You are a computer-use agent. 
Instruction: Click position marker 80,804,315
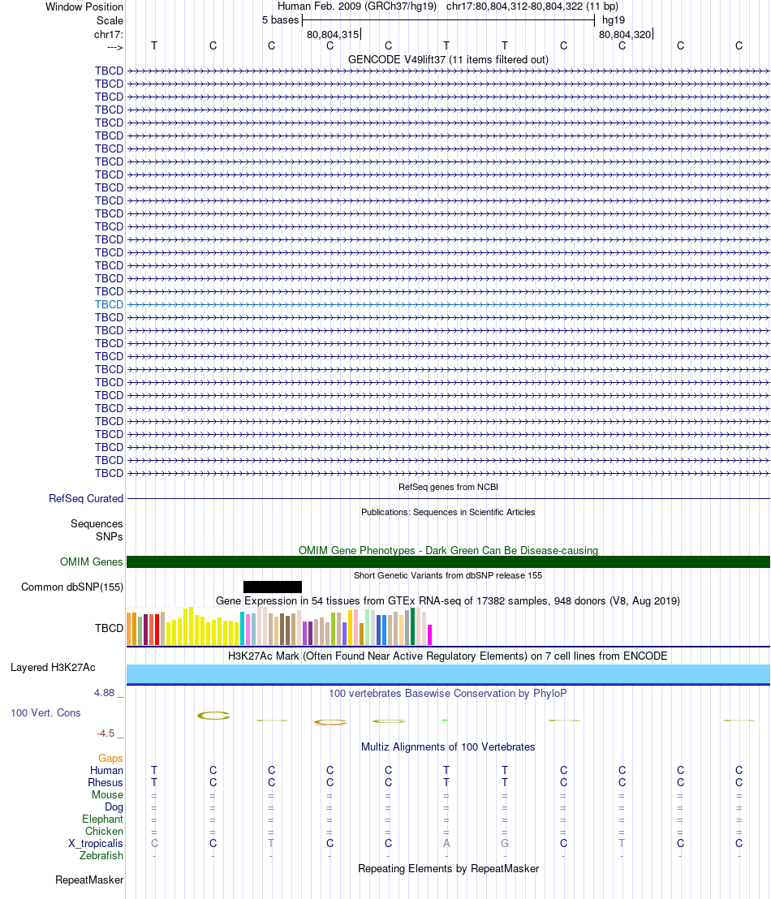[x=333, y=34]
